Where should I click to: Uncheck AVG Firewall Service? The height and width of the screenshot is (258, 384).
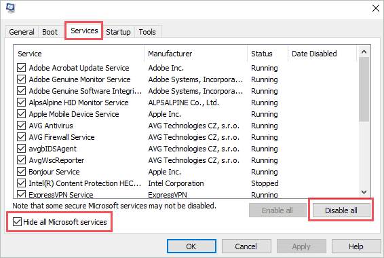[21, 137]
